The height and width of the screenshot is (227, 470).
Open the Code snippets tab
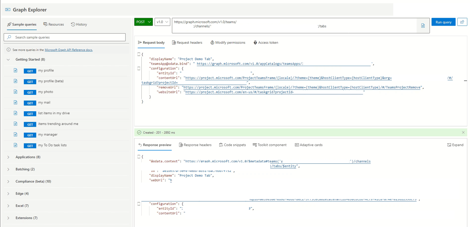click(x=232, y=145)
